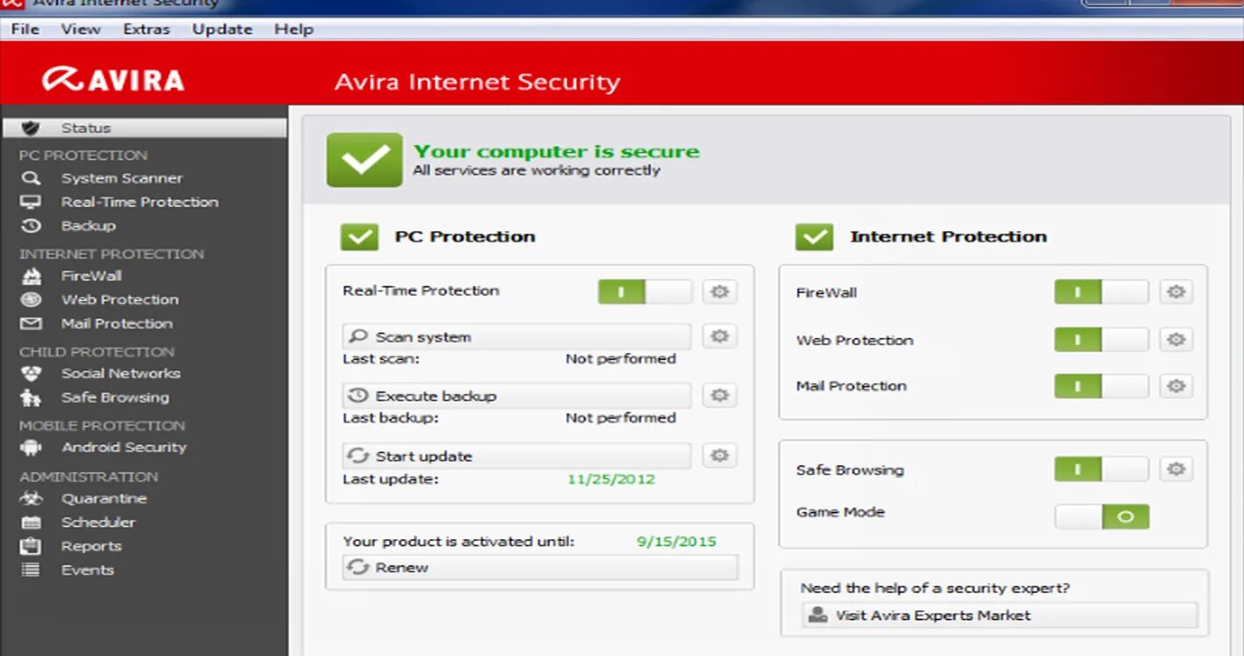Toggle the Web Protection switch
The height and width of the screenshot is (656, 1244).
coord(1101,340)
